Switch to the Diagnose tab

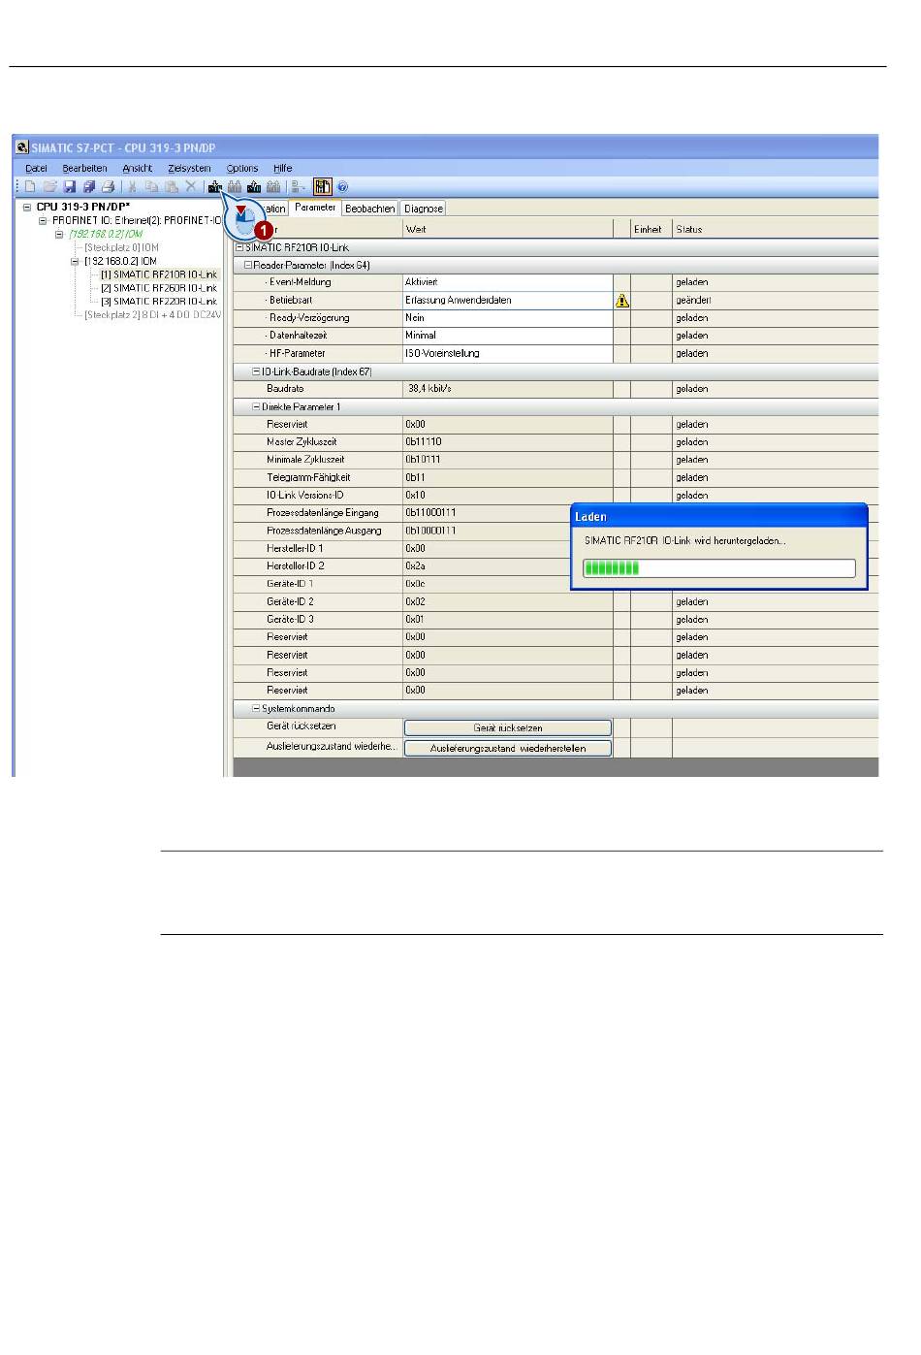(423, 209)
